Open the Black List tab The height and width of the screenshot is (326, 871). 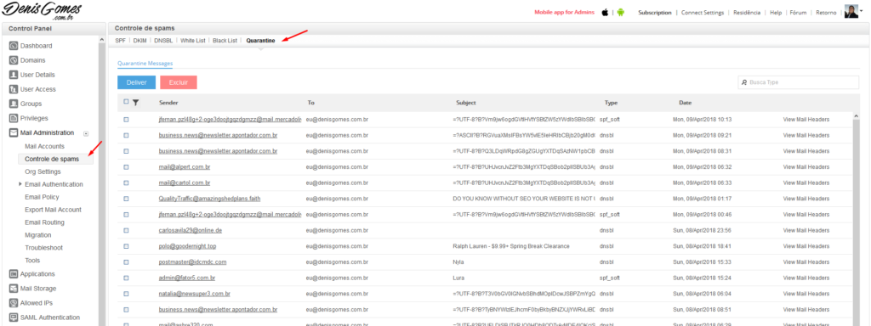pos(225,41)
